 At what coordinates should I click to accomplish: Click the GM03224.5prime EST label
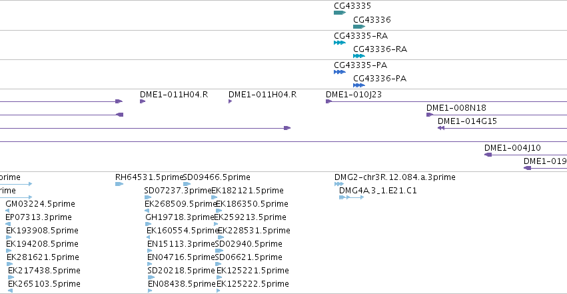tap(40, 204)
